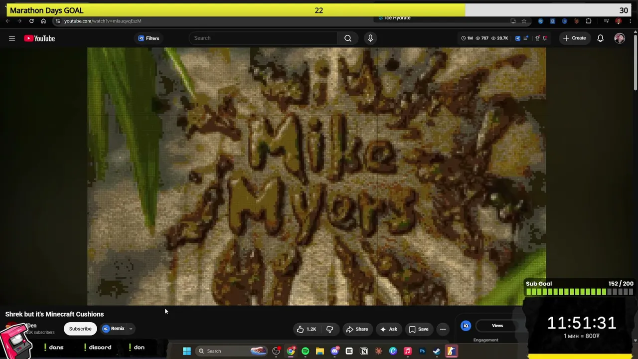Click the video player to pause playback
Viewport: 638px width, 359px height.
click(x=317, y=176)
